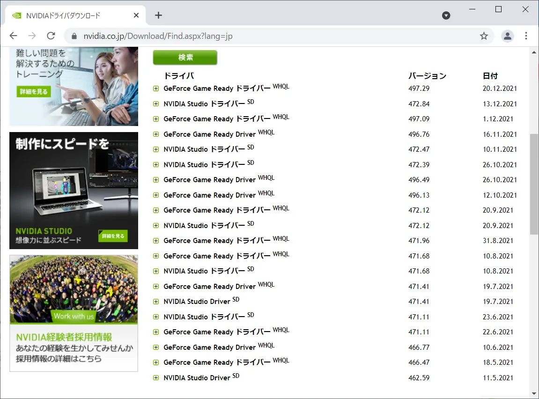Expand the Studio 472.39 driver row
The width and height of the screenshot is (539, 399).
tap(156, 165)
